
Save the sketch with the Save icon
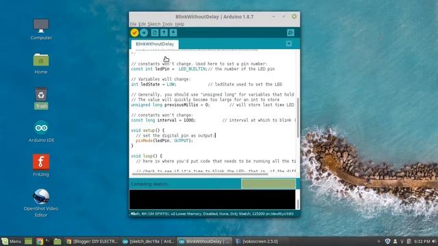(173, 33)
